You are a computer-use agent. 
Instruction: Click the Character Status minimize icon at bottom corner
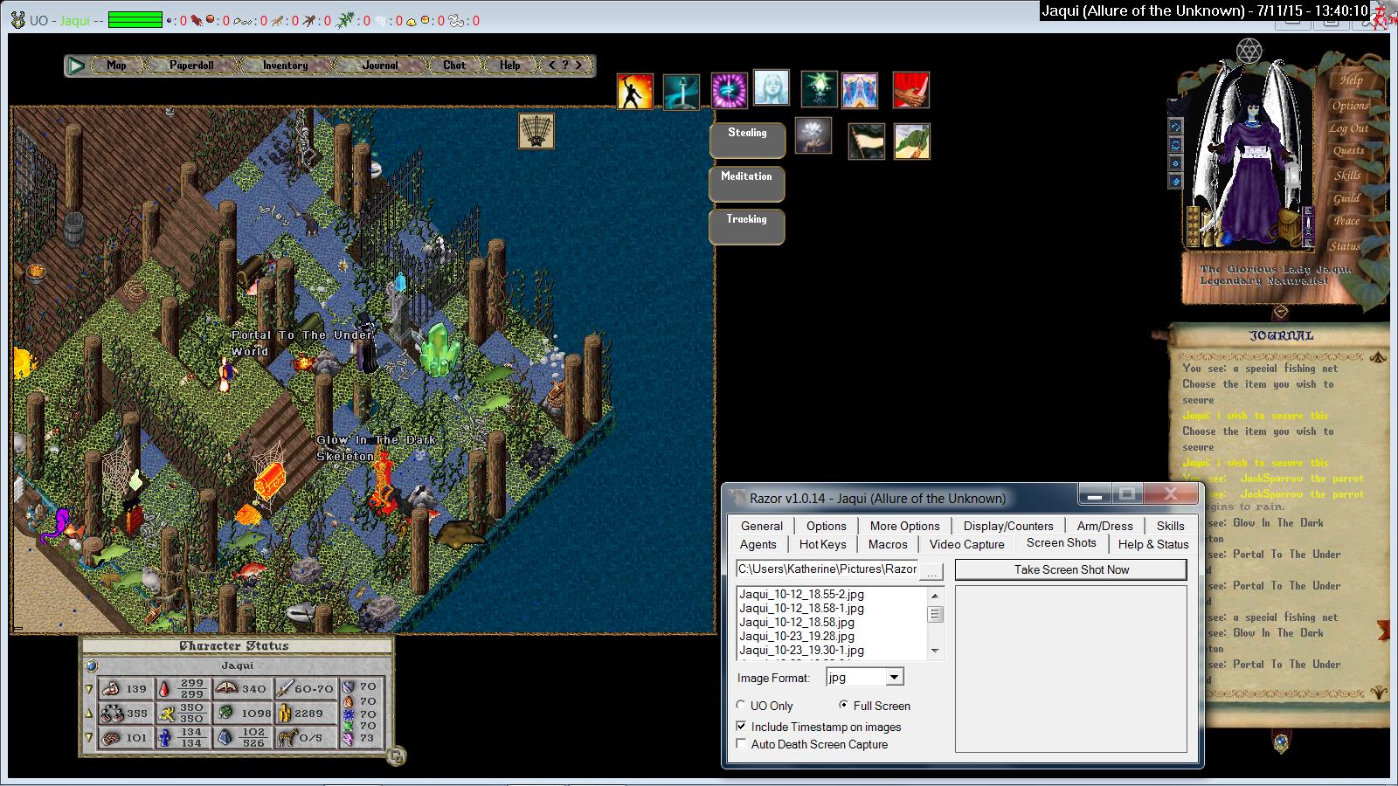(396, 757)
